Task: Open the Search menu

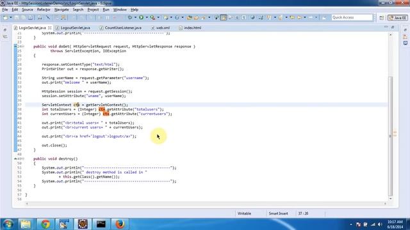Action: [x=78, y=10]
